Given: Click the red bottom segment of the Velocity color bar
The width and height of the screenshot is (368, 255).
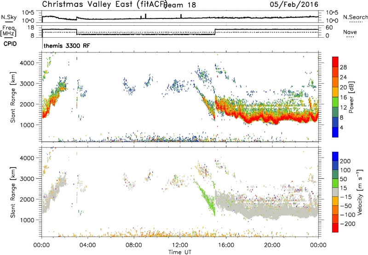Looking at the screenshot, I should (x=335, y=228).
